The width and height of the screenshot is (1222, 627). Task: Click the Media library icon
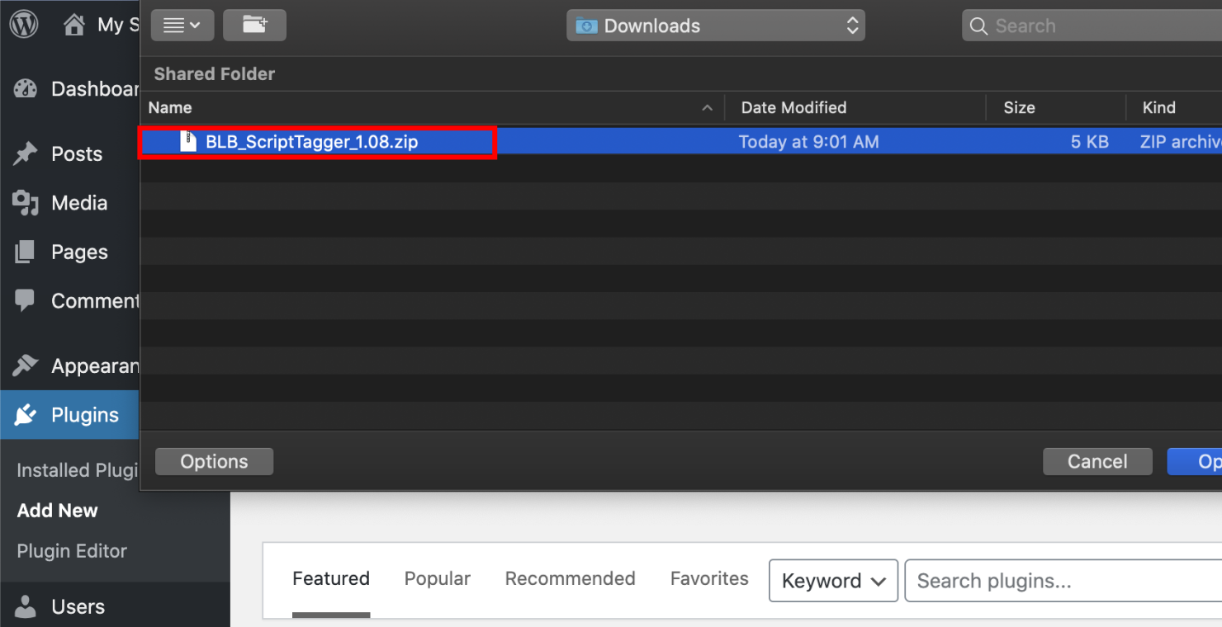26,203
